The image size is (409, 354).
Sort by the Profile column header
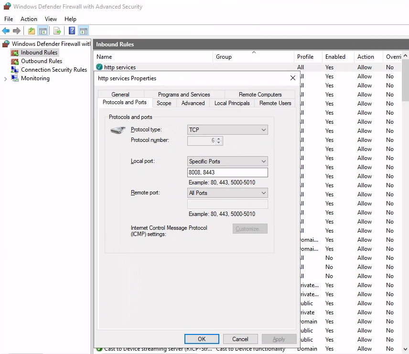click(x=308, y=56)
